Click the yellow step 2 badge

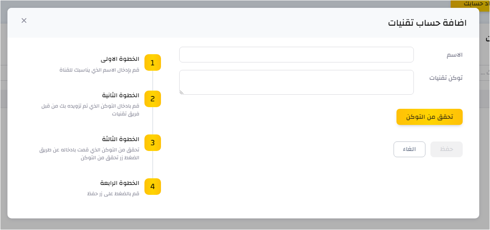[x=152, y=99]
